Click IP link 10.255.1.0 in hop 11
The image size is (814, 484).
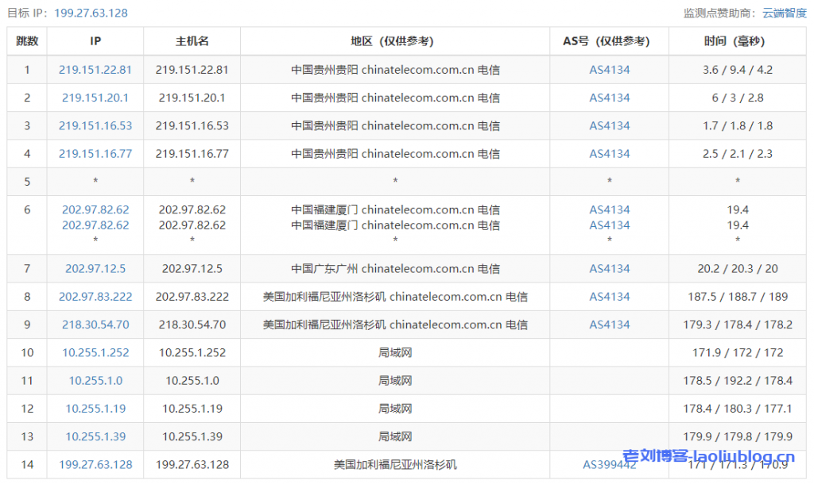[x=95, y=381]
